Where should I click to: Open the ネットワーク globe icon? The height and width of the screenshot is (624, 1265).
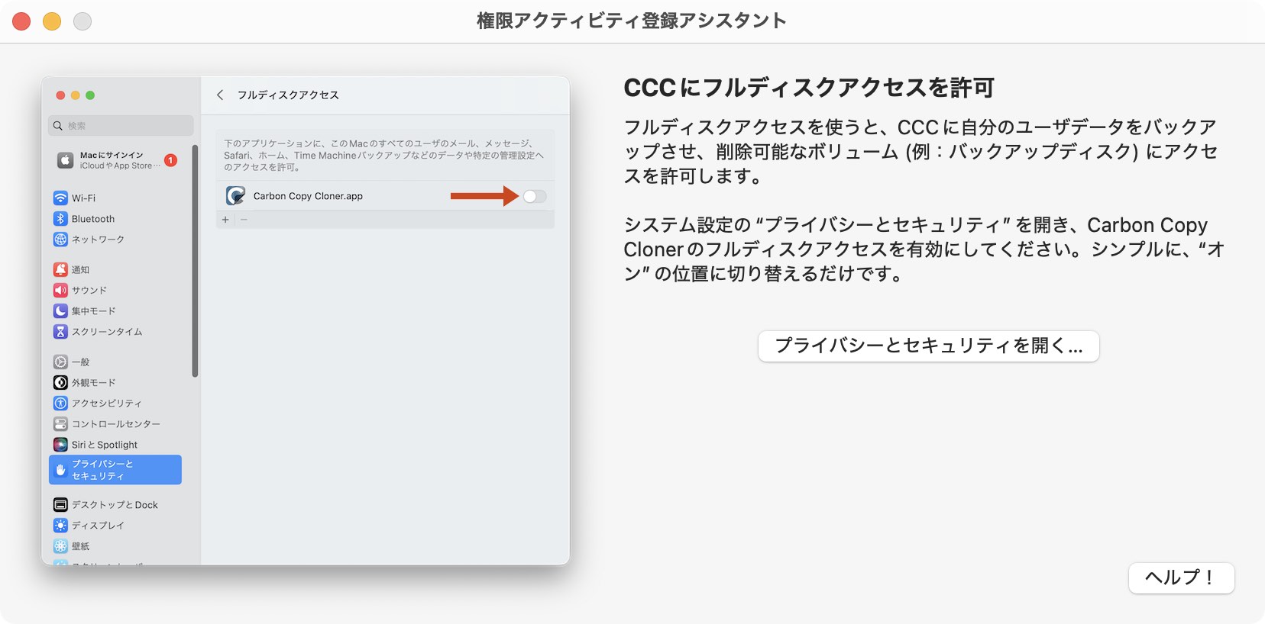tap(60, 239)
